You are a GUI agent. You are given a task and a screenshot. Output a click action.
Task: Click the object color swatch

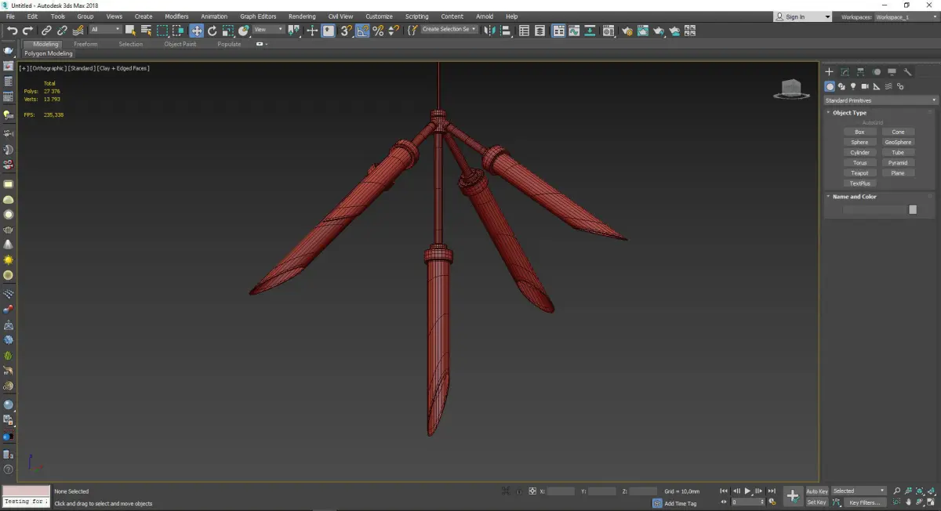point(913,209)
